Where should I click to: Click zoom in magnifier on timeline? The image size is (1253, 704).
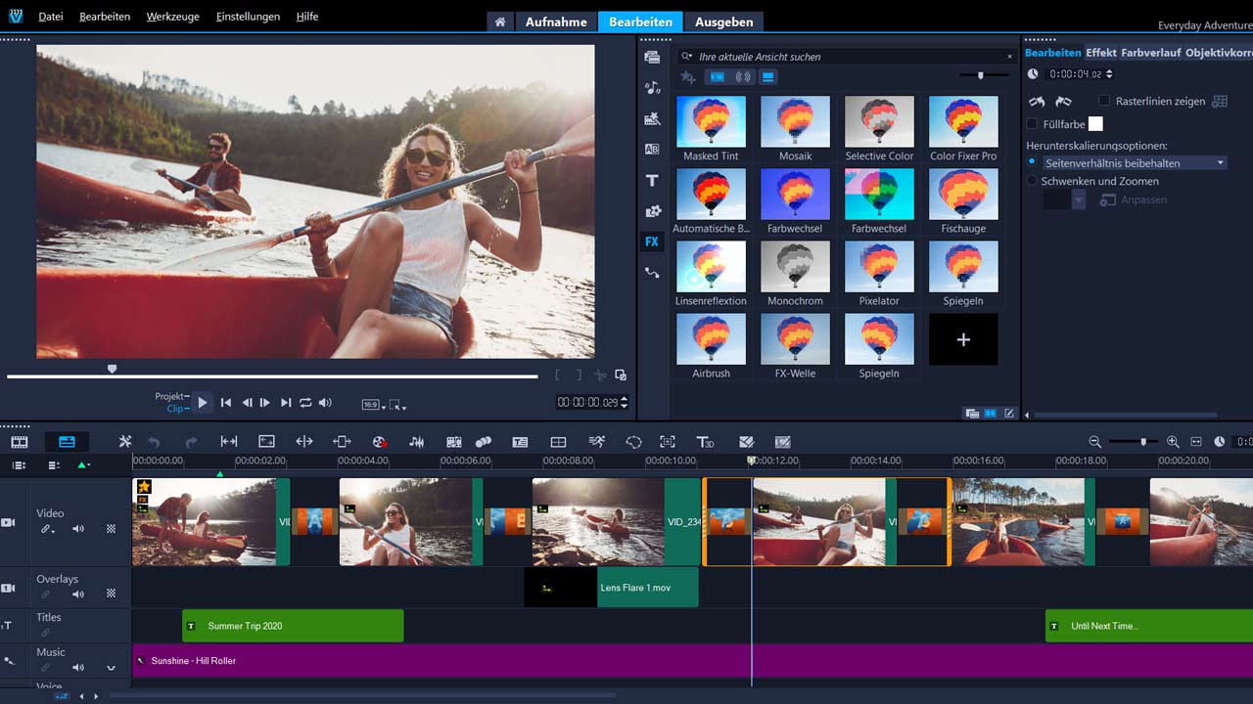click(x=1173, y=442)
